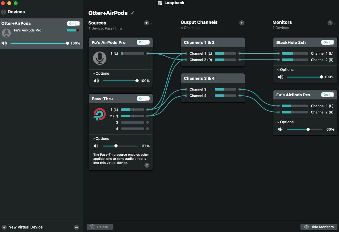Click the pencil icon to rename Otter+AirPods
Viewport: 339px width, 232px height.
132,13
